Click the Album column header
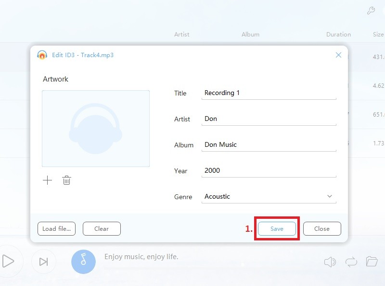 250,34
